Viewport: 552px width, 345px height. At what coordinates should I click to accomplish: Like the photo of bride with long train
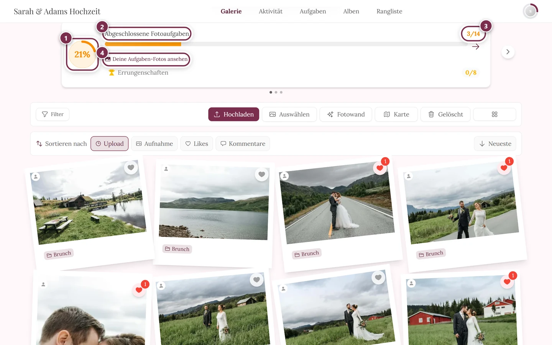(378, 278)
